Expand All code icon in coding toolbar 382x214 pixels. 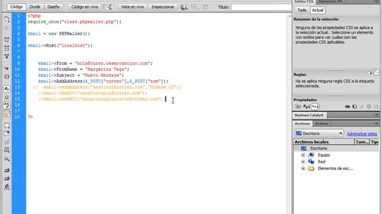7,56
